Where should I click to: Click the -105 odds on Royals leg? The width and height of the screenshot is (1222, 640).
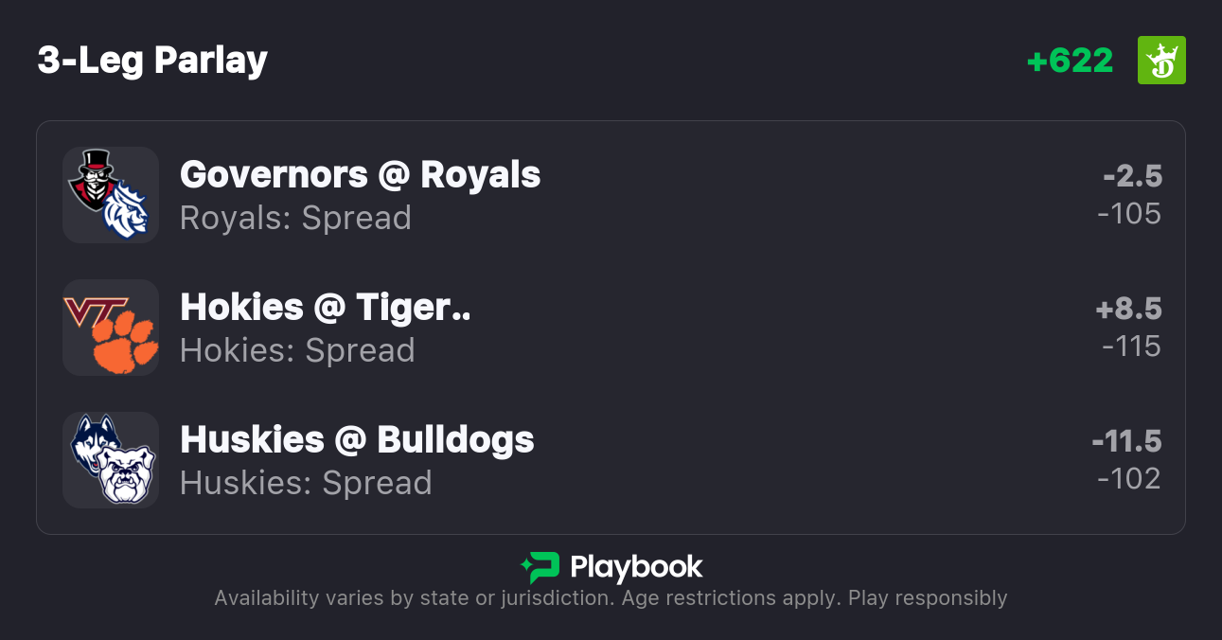pos(1129,214)
